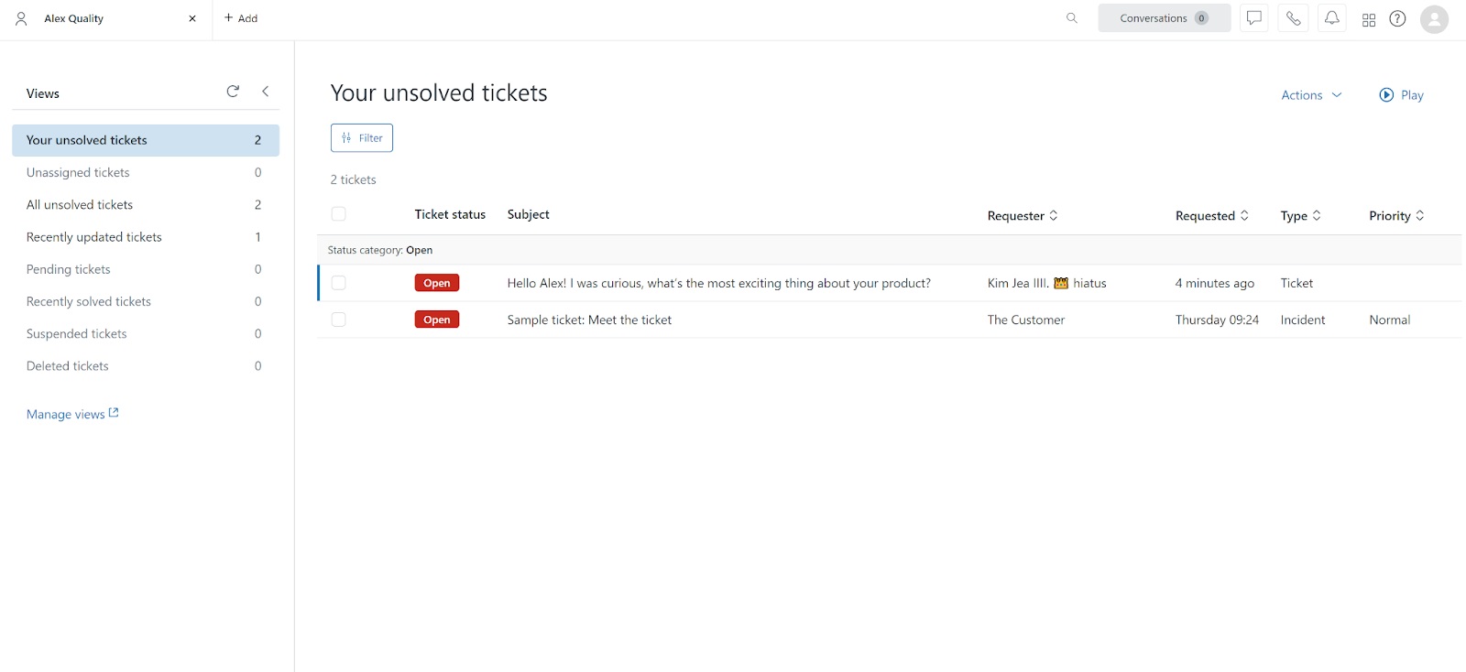Click the help question mark icon
This screenshot has height=672, width=1466.
tap(1397, 18)
